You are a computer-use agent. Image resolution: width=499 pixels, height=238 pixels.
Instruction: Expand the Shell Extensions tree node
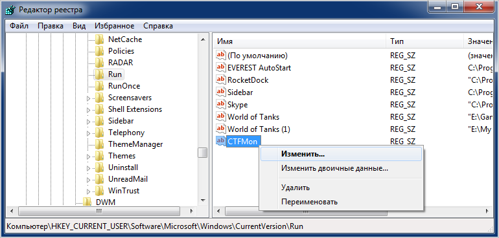click(89, 110)
